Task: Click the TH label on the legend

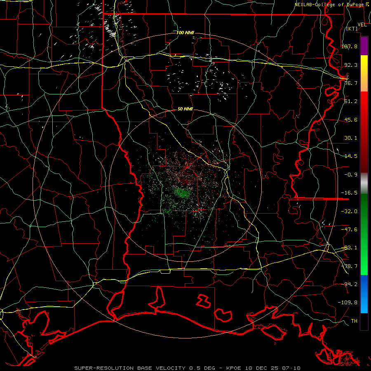Action: tap(354, 321)
